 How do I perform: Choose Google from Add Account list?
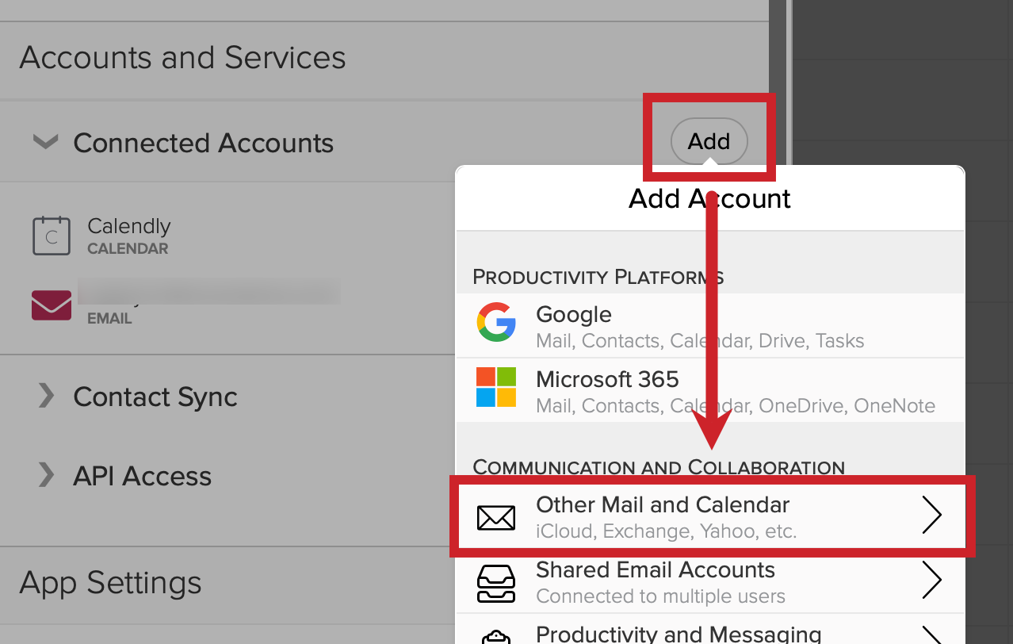coord(711,326)
